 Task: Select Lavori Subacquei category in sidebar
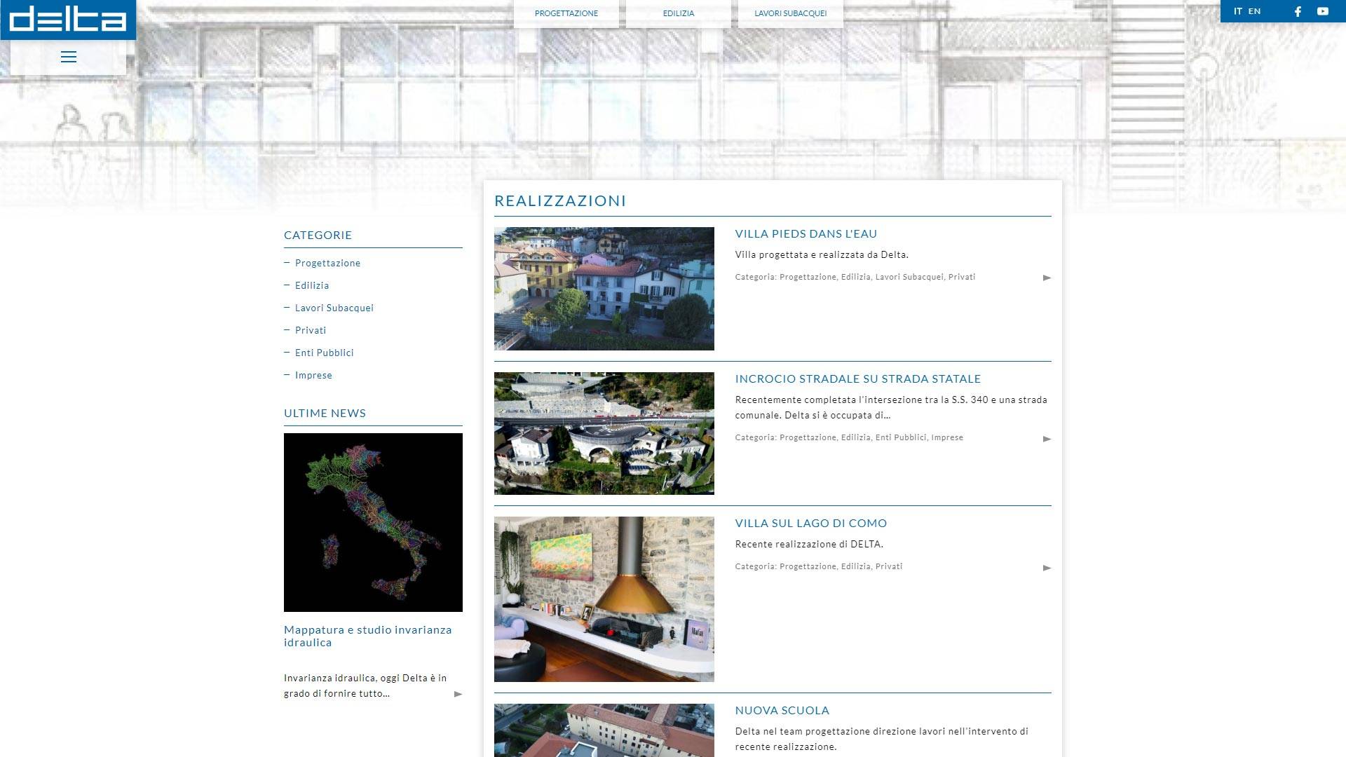coord(334,308)
